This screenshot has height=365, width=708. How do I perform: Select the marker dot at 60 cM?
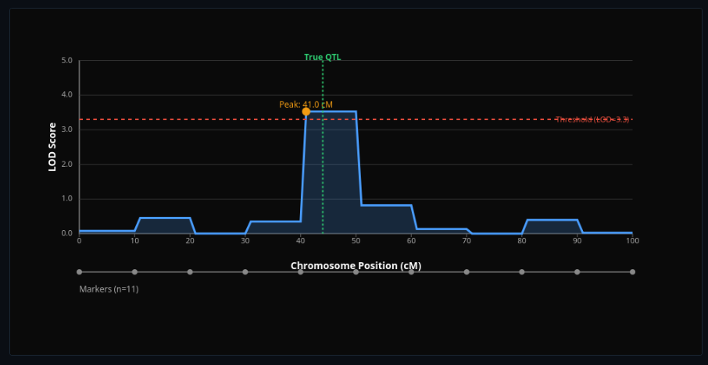coord(411,271)
